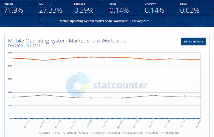Toggle Series 40 in chart legend
214x137 pixels.
152,133
